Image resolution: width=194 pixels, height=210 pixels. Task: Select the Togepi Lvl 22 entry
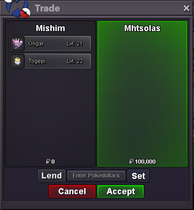point(50,61)
